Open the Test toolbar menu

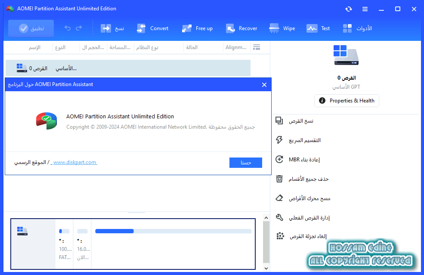pos(318,28)
